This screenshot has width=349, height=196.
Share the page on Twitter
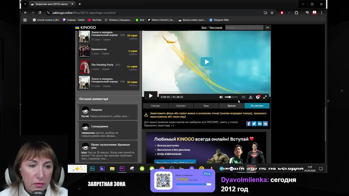(x=254, y=124)
